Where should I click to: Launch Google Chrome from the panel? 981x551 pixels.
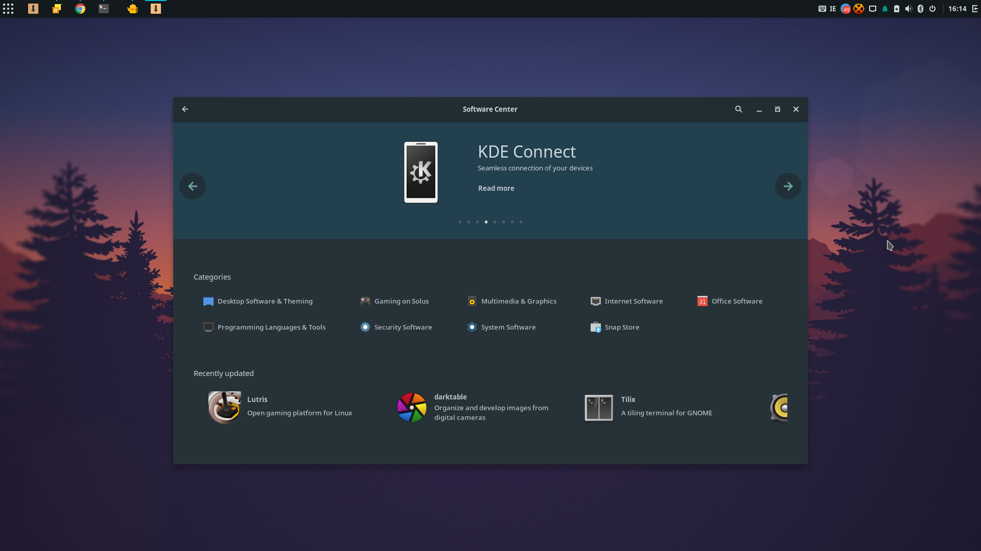[80, 9]
